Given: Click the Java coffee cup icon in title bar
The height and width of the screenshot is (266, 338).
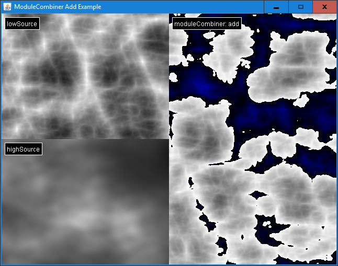Looking at the screenshot, I should 7,7.
